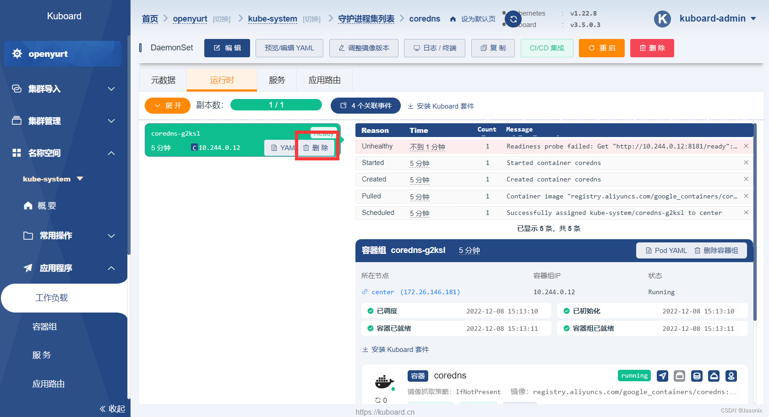Image resolution: width=769 pixels, height=417 pixels.
Task: Click 删除容器组 to delete the pod
Action: click(717, 250)
